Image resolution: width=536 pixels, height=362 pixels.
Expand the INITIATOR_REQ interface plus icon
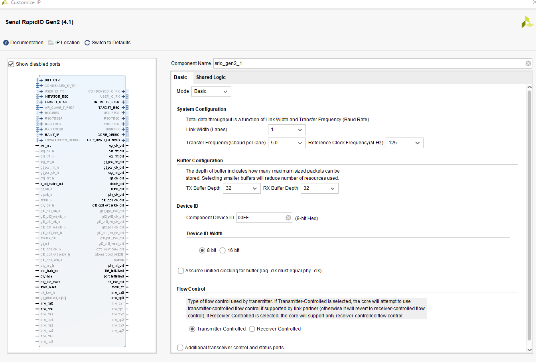(41, 96)
